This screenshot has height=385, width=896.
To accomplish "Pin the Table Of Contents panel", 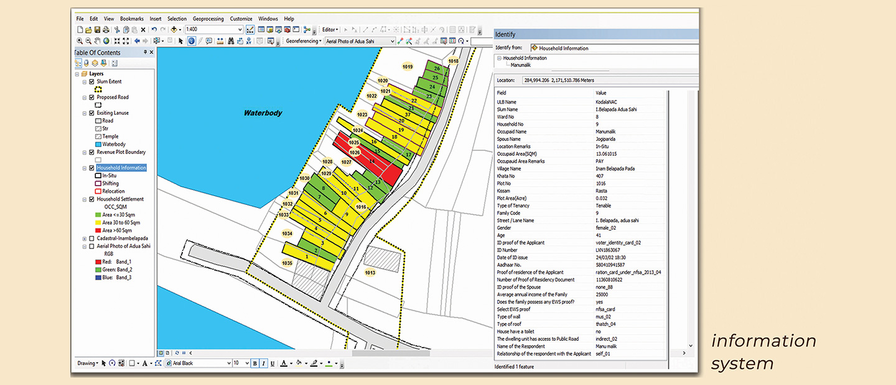I will 146,52.
